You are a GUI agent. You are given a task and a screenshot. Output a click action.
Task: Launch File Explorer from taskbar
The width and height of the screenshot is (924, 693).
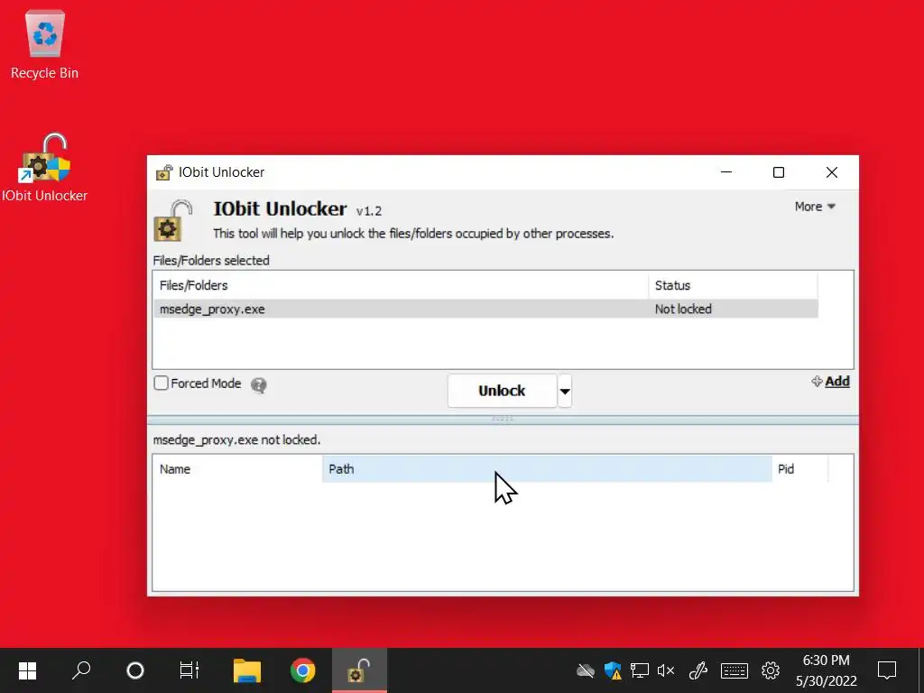pyautogui.click(x=247, y=670)
